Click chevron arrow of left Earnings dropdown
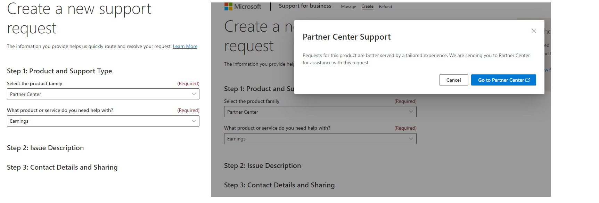Viewport: 599px width, 203px height. 194,121
